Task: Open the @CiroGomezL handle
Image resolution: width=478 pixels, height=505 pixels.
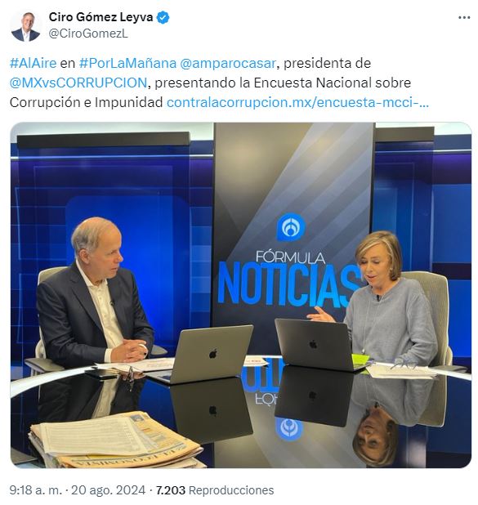Action: pos(88,34)
